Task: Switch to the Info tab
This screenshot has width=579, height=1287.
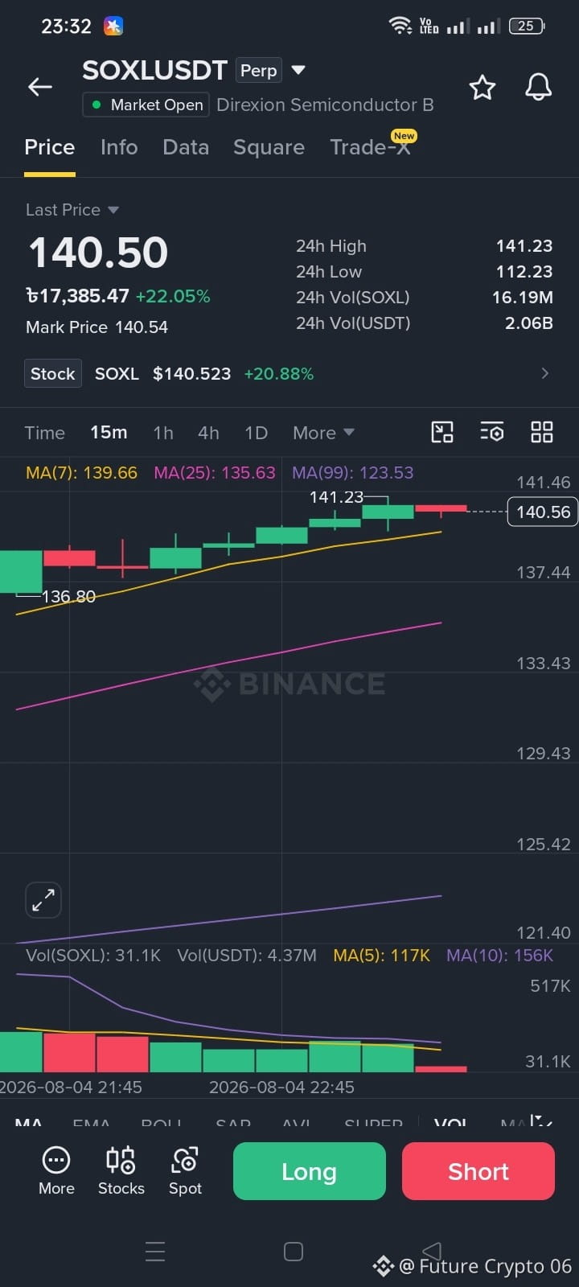Action: pyautogui.click(x=119, y=147)
